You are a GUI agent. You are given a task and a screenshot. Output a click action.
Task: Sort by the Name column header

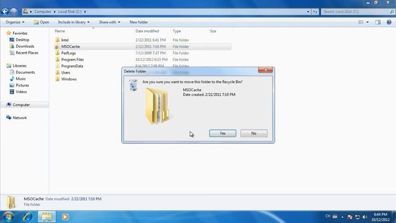60,31
